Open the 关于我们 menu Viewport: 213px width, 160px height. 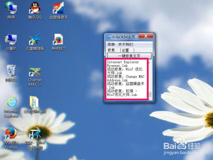125,44
